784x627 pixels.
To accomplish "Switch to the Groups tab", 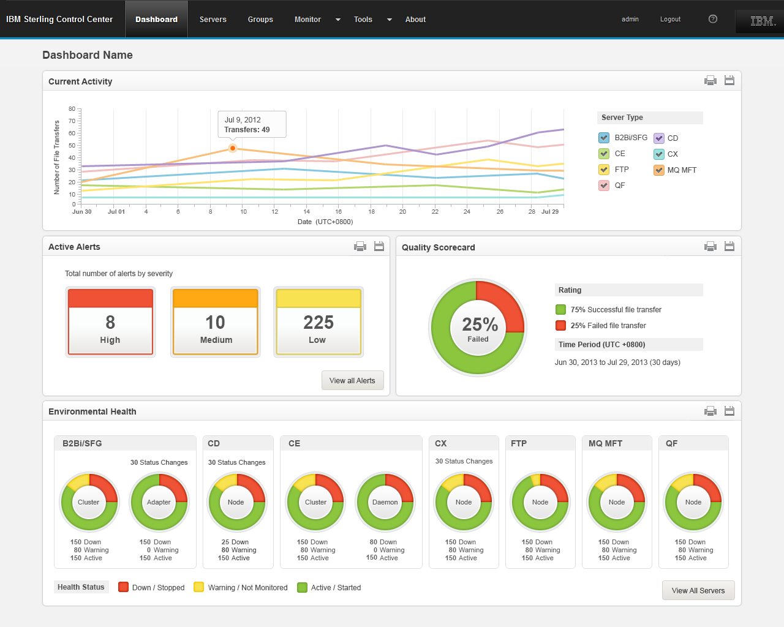I will (x=260, y=20).
